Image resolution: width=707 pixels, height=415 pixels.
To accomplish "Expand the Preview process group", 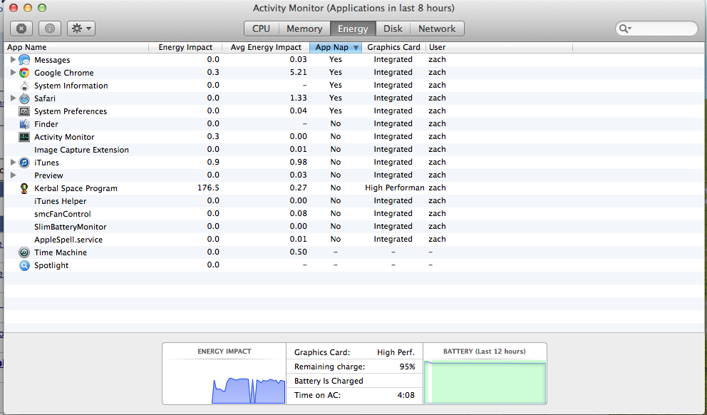I will click(x=13, y=175).
